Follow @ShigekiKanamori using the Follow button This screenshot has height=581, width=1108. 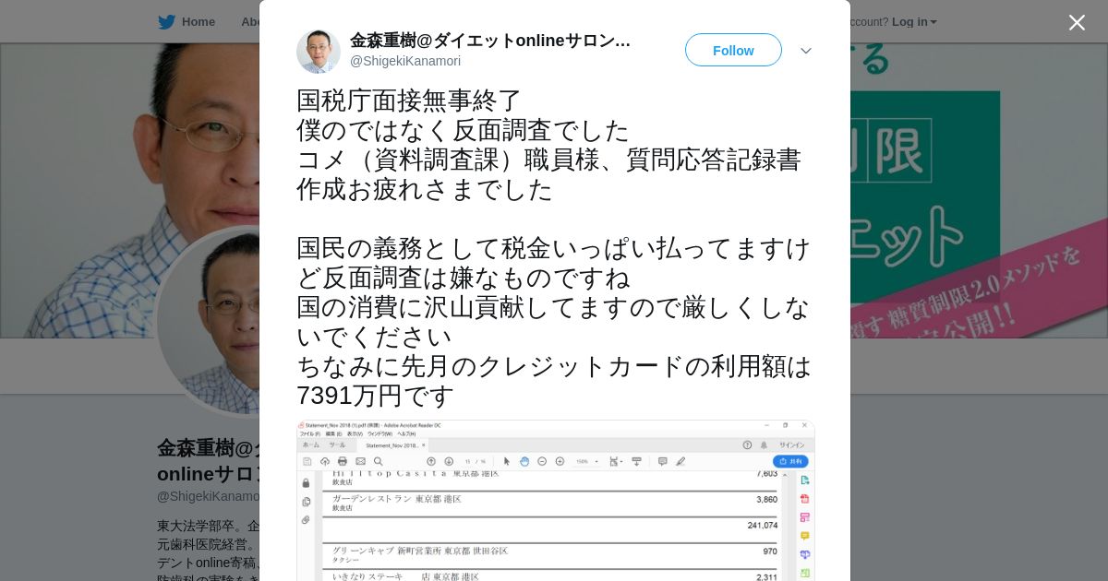(733, 50)
